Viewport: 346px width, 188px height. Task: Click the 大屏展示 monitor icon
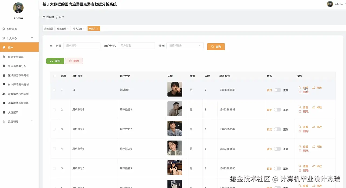click(x=4, y=112)
